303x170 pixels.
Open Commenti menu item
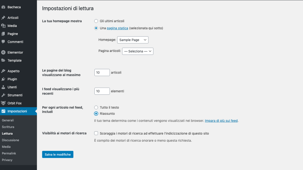18,42
